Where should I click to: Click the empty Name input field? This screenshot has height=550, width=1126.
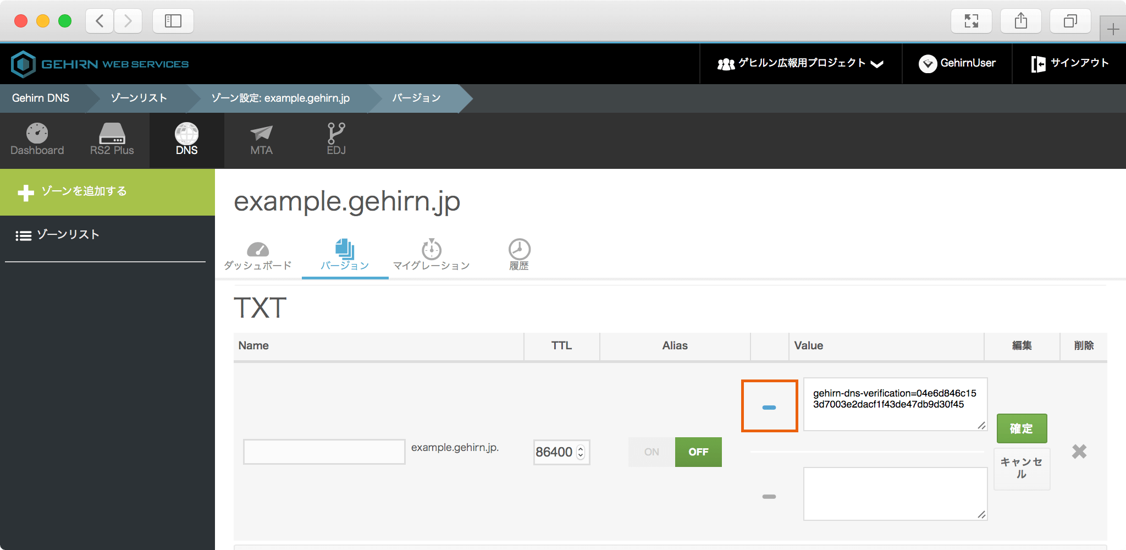coord(324,452)
